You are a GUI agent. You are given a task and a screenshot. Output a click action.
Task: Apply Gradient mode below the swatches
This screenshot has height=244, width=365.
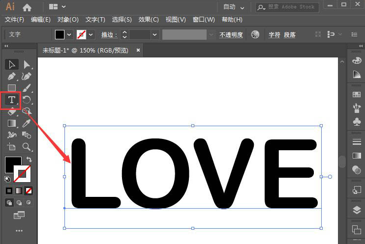pyautogui.click(x=19, y=191)
